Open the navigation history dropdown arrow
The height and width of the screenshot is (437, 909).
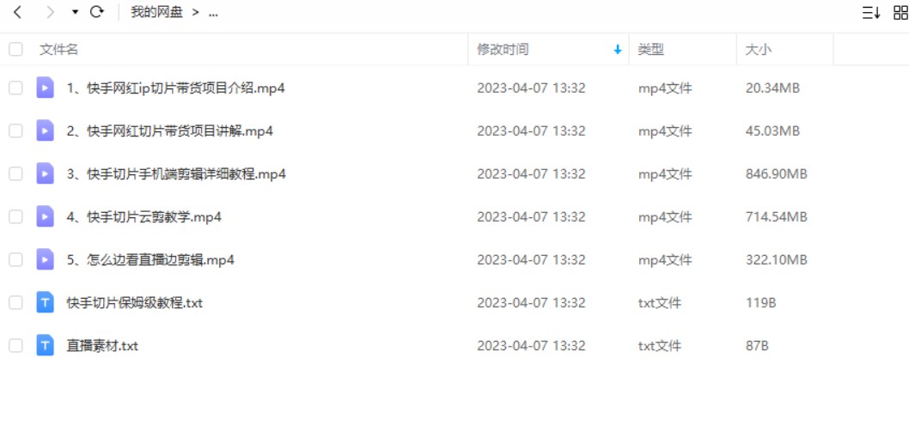click(x=75, y=12)
